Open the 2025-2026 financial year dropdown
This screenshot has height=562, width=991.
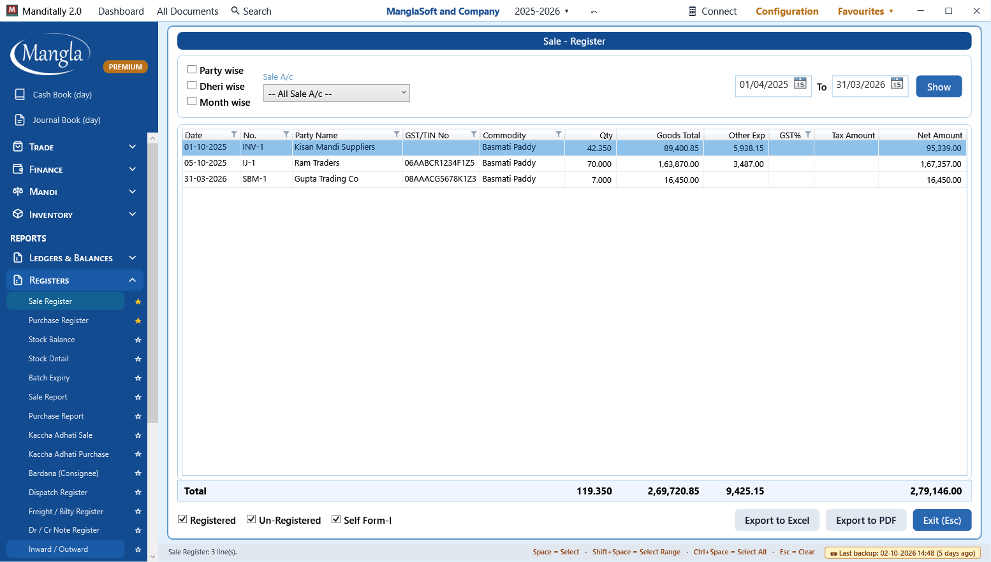(x=542, y=11)
